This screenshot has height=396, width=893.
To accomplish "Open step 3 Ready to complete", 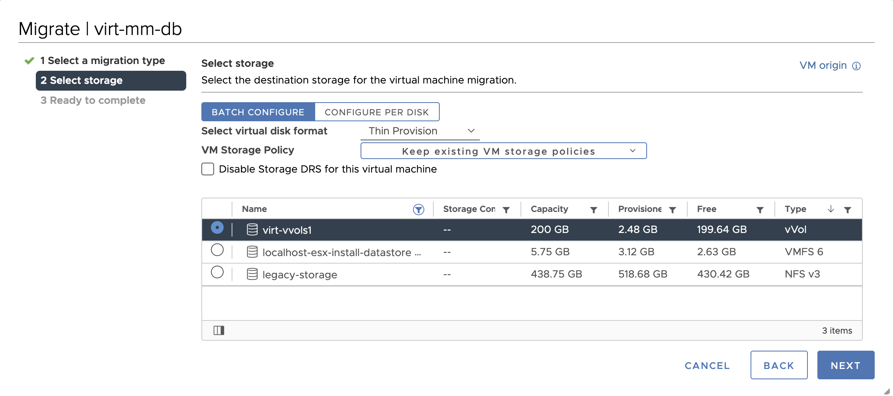I will (93, 100).
